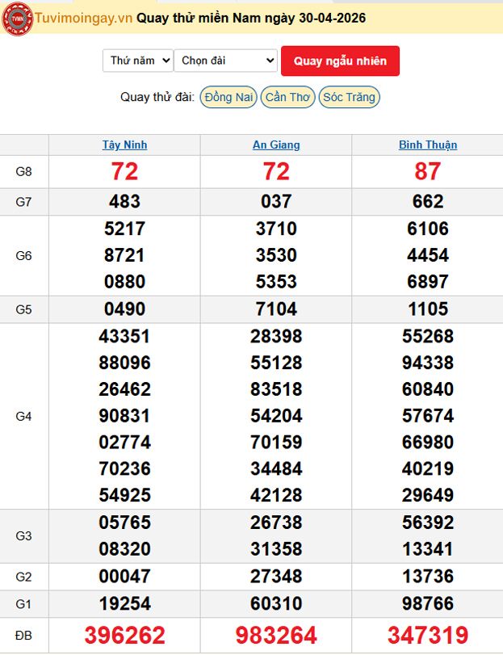Click the G2 row label
503x655 pixels.
coord(23,577)
